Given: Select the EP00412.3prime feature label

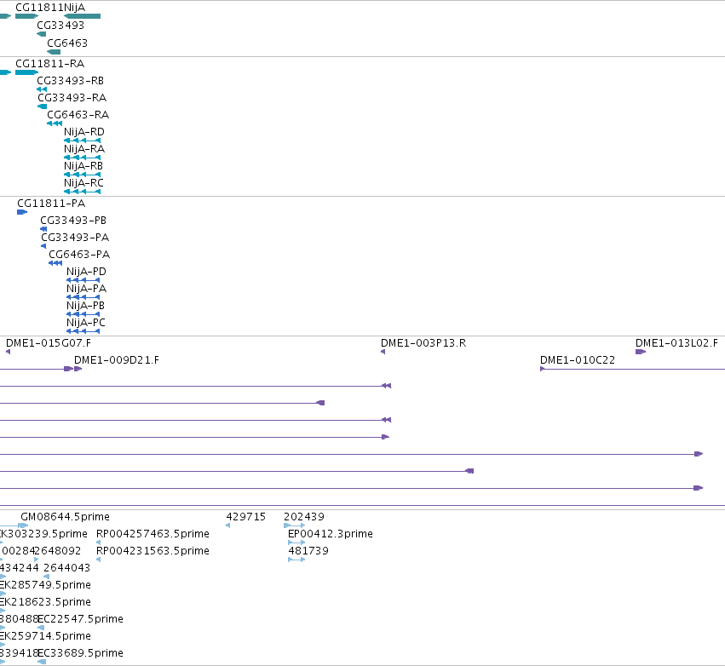Looking at the screenshot, I should [331, 534].
